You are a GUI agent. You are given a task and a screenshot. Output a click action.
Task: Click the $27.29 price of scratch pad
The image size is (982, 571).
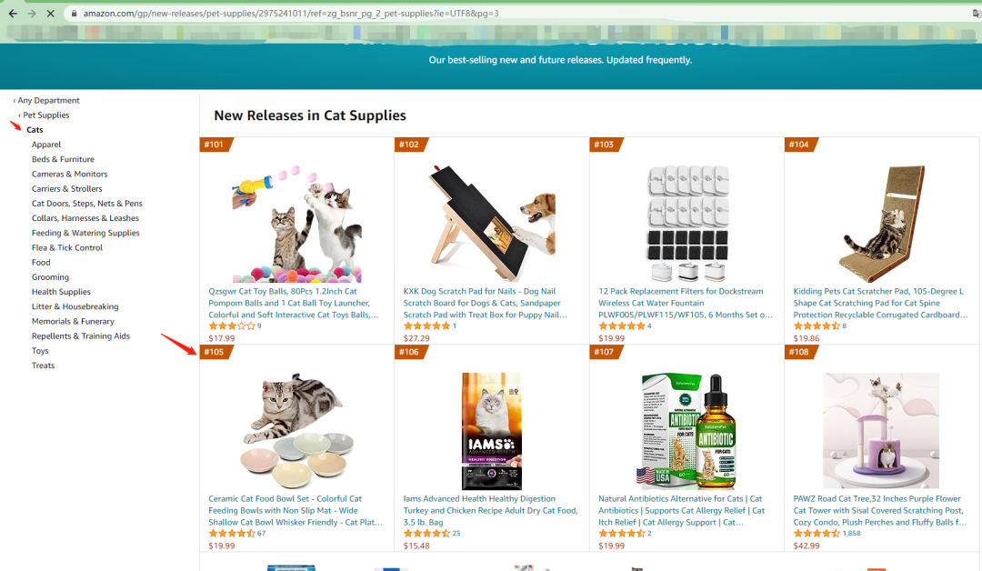(x=416, y=339)
